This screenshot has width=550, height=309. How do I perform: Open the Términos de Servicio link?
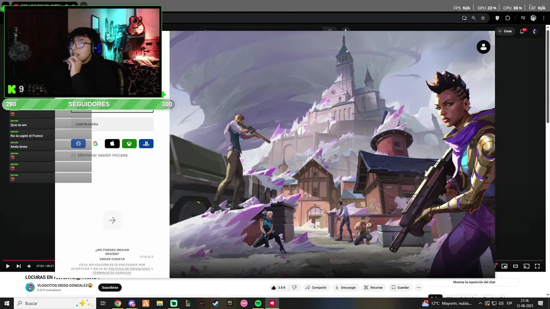[112, 273]
